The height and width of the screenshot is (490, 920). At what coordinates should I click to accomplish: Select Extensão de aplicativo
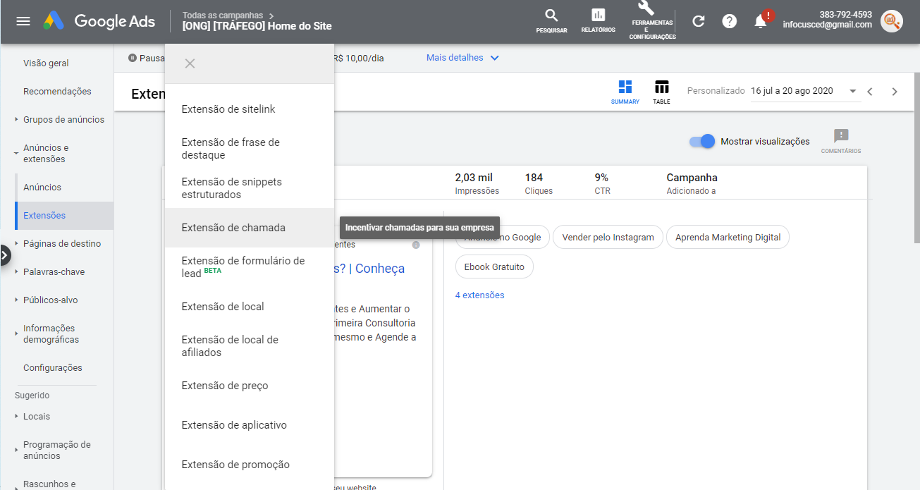tap(250, 425)
